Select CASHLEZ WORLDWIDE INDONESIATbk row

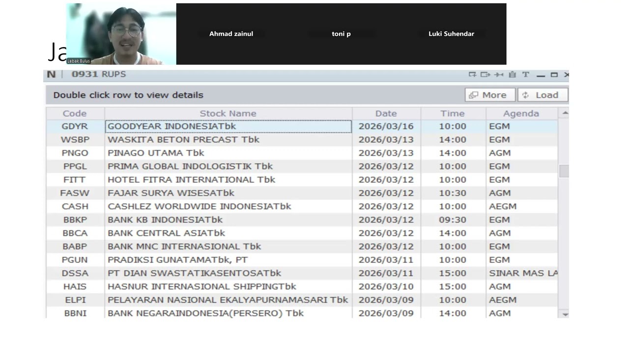pyautogui.click(x=228, y=206)
